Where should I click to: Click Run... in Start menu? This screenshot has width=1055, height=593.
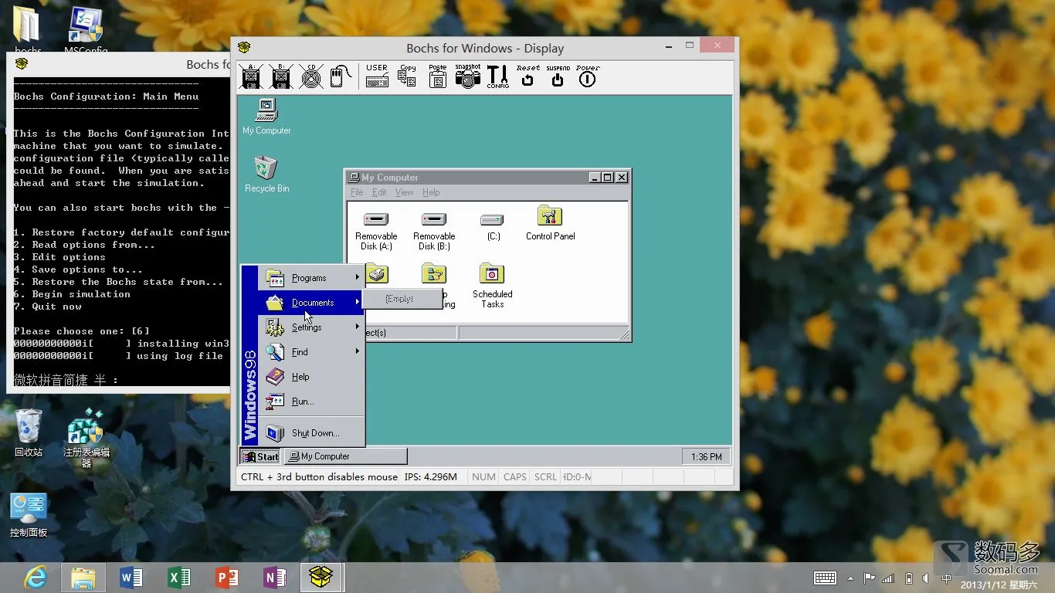311,402
